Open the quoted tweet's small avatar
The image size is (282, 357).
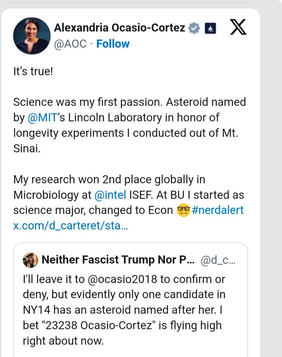click(x=30, y=260)
